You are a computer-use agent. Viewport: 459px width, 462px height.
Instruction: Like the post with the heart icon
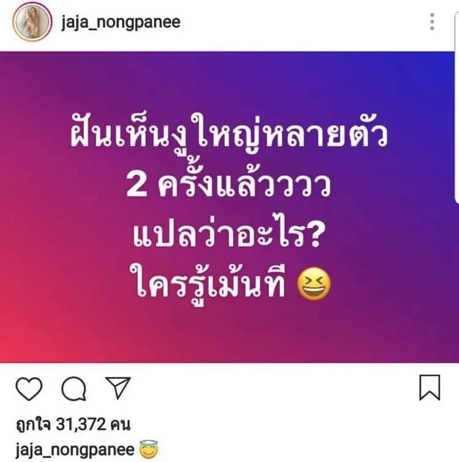(x=29, y=388)
